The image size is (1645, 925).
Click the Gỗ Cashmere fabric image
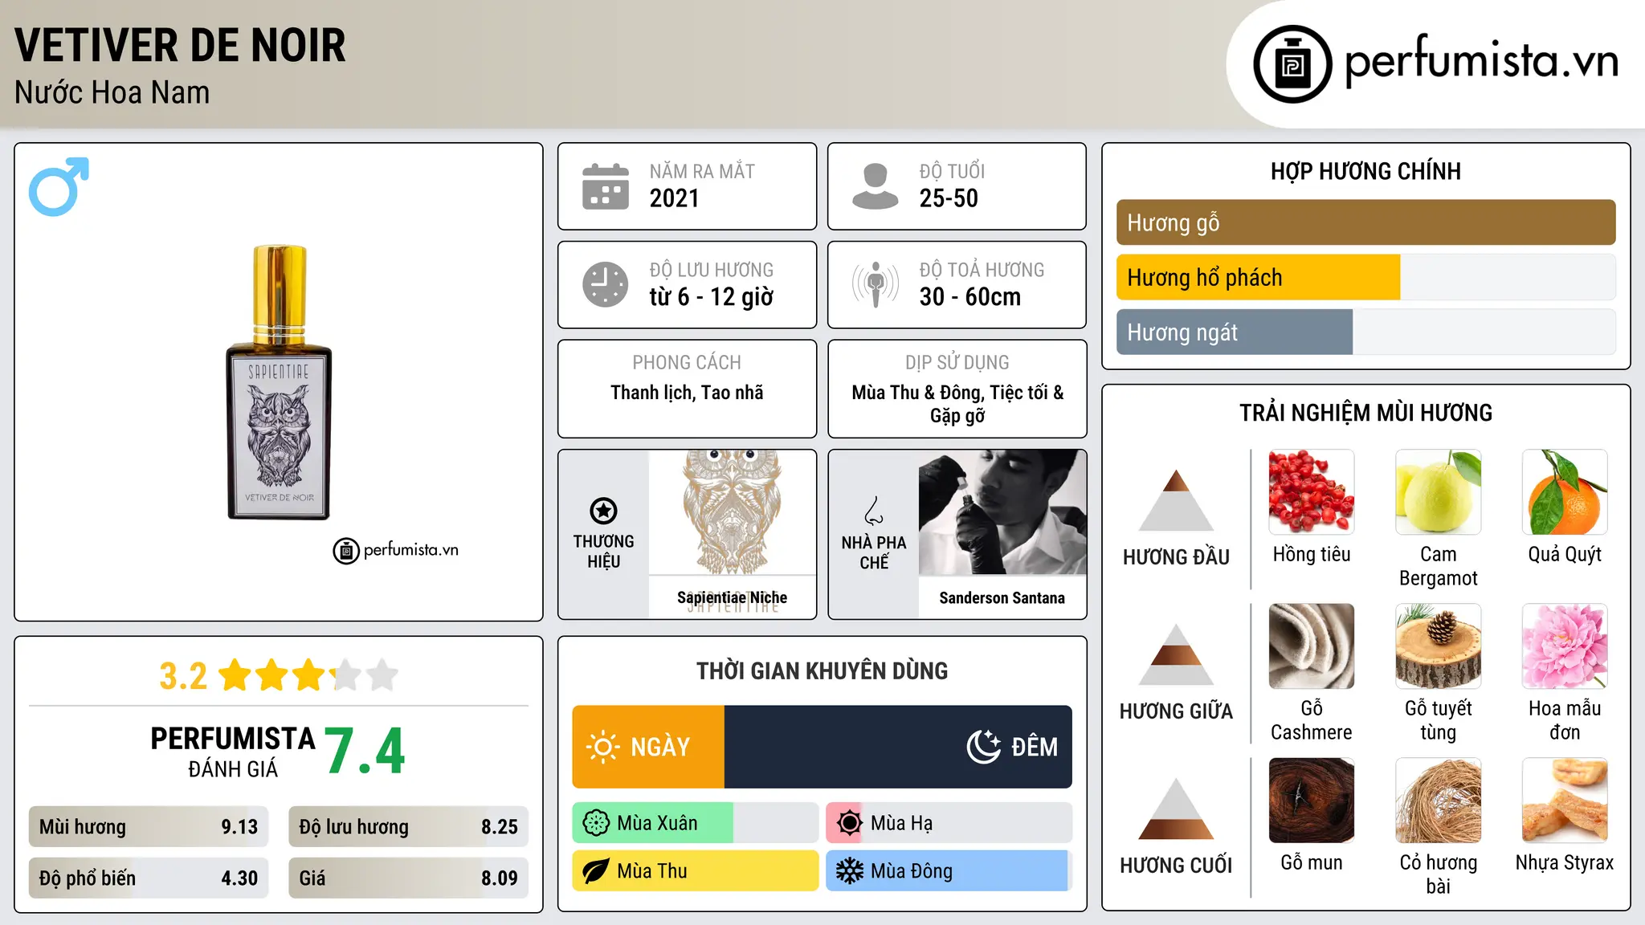click(x=1312, y=646)
